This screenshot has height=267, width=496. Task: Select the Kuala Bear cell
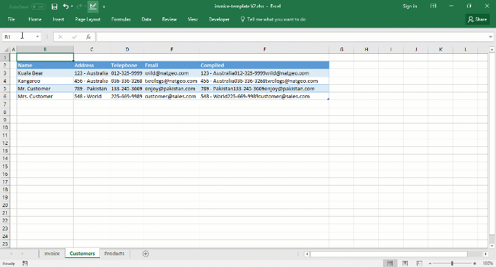click(x=45, y=73)
